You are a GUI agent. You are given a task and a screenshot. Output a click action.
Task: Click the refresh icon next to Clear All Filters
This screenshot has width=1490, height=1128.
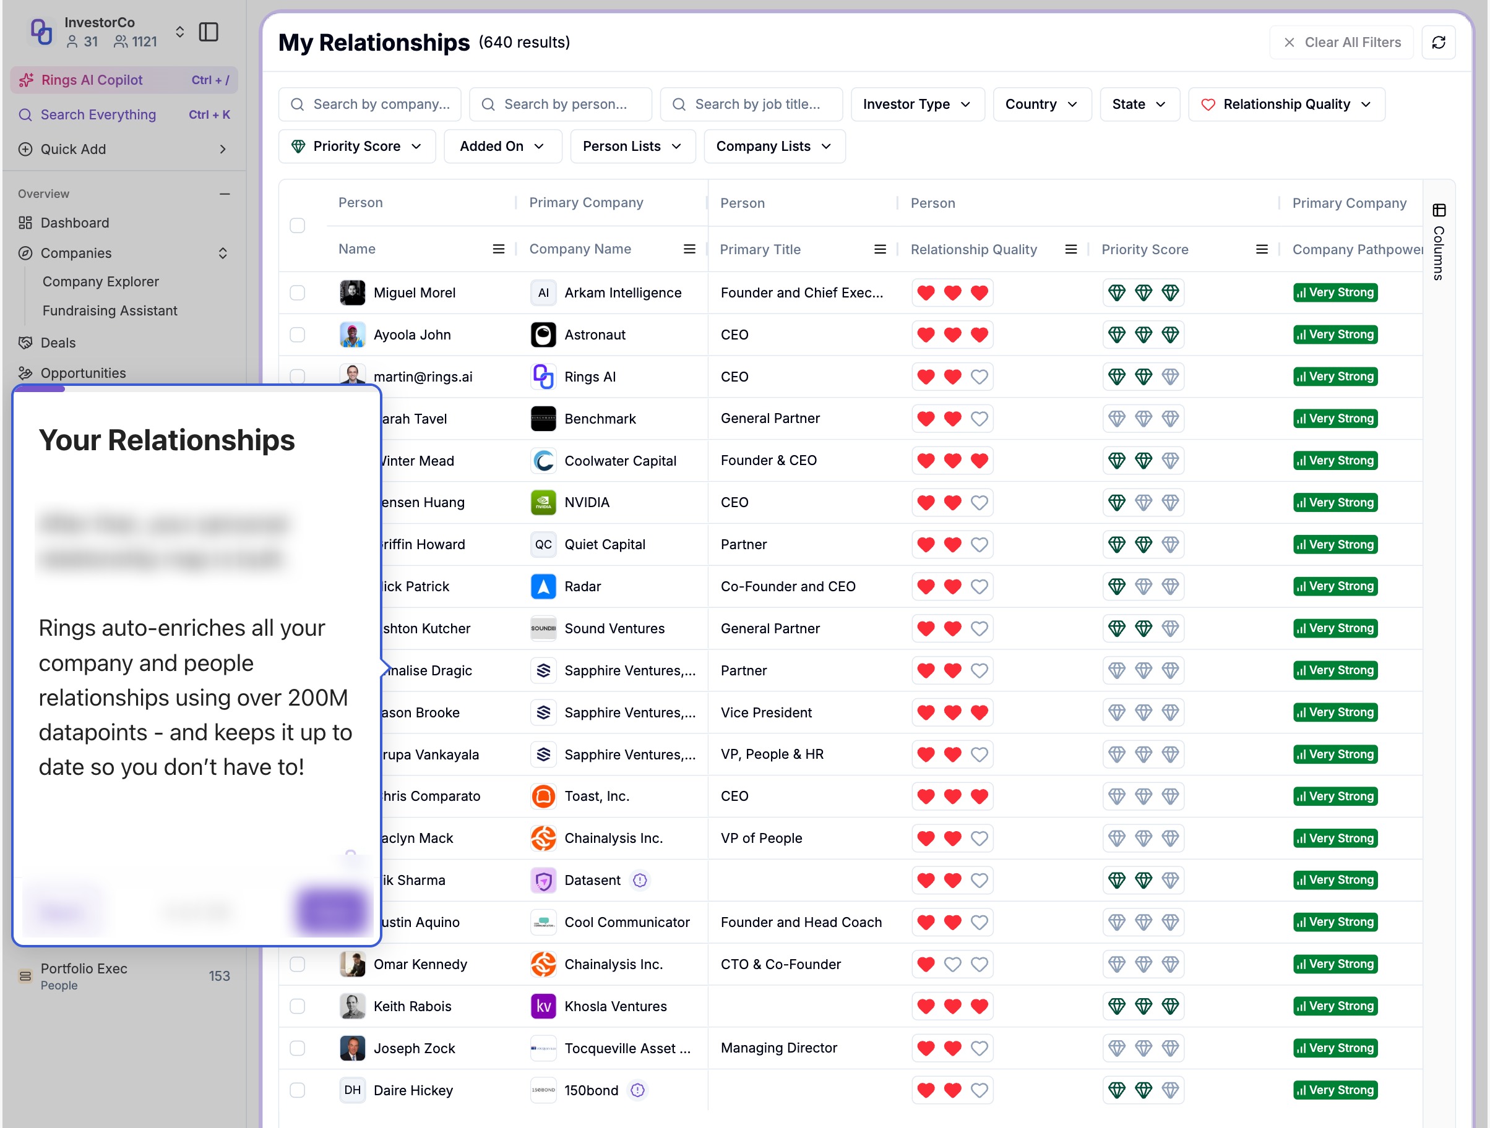pyautogui.click(x=1438, y=43)
